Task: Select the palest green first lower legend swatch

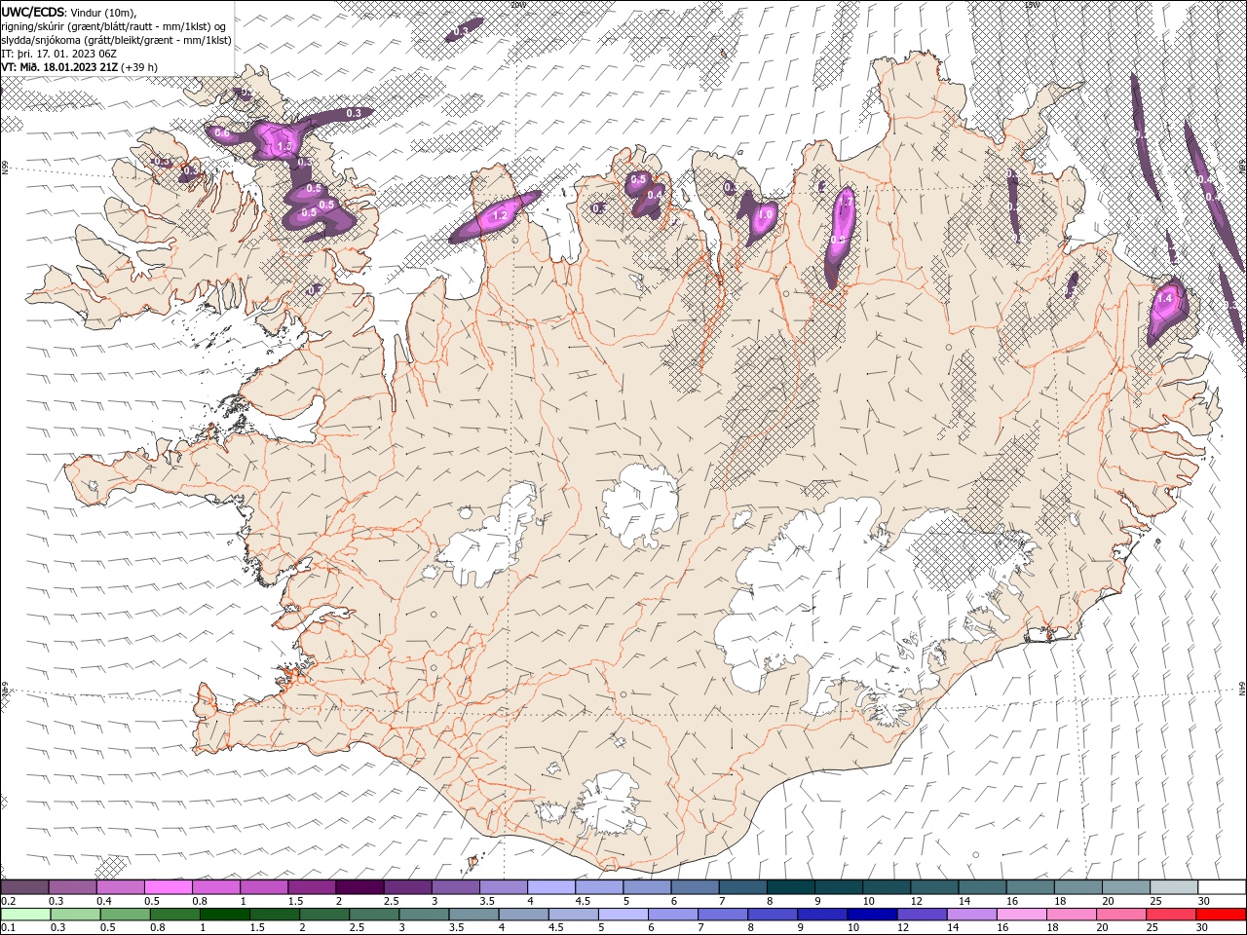Action: tap(25, 915)
